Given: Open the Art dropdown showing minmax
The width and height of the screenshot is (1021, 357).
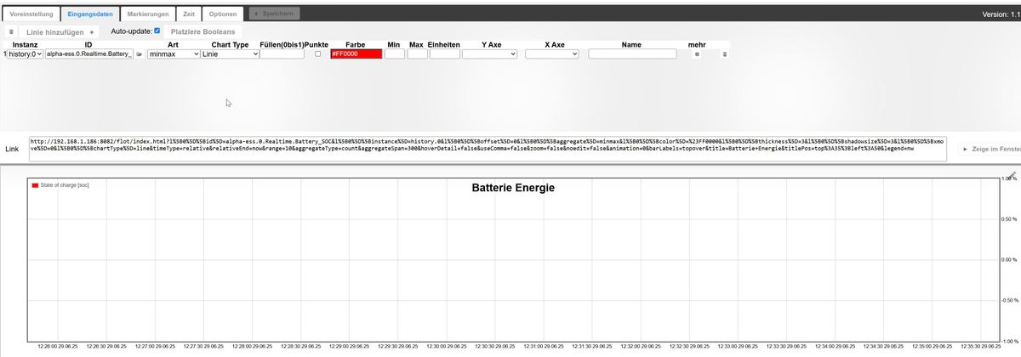Looking at the screenshot, I should (x=174, y=54).
